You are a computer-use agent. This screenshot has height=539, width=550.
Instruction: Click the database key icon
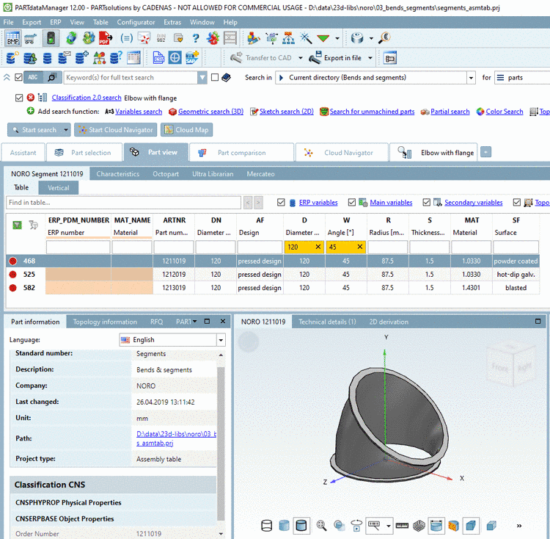(12, 57)
